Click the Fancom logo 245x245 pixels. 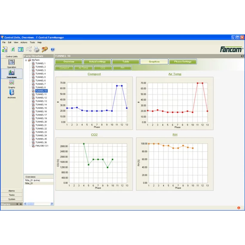click(232, 49)
